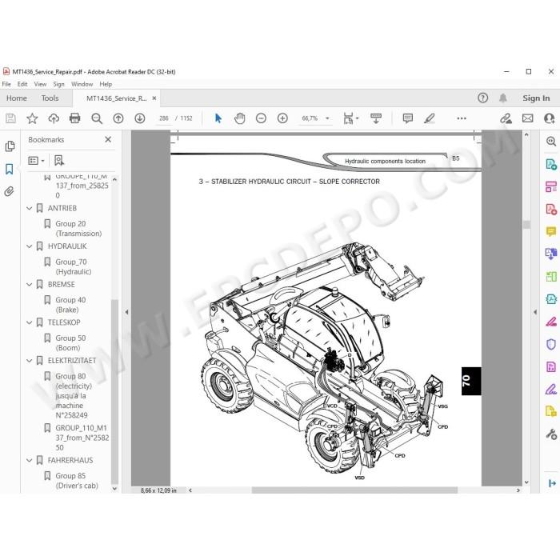Open Export PDF tool in right pane
This screenshot has width=560, height=560.
pos(550,164)
